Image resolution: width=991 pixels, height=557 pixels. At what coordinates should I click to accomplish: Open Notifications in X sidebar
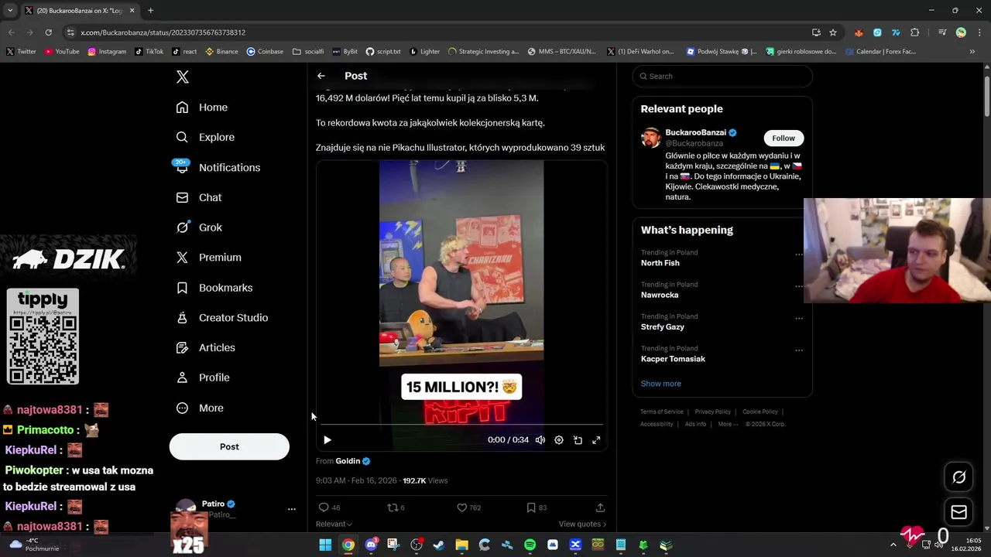click(218, 168)
